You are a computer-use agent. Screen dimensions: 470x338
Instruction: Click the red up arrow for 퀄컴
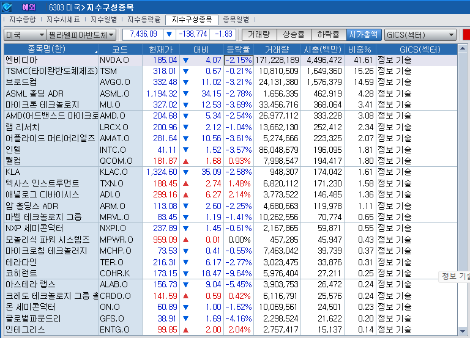(185, 161)
